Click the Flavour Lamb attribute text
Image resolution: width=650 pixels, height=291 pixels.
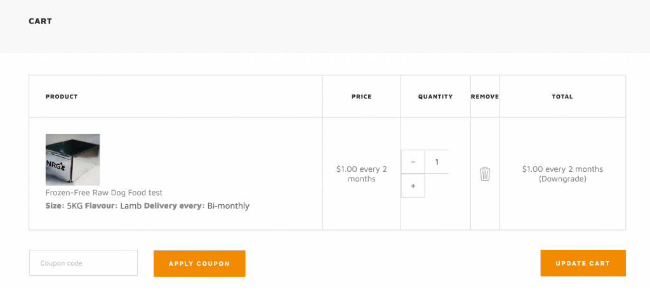[114, 205]
